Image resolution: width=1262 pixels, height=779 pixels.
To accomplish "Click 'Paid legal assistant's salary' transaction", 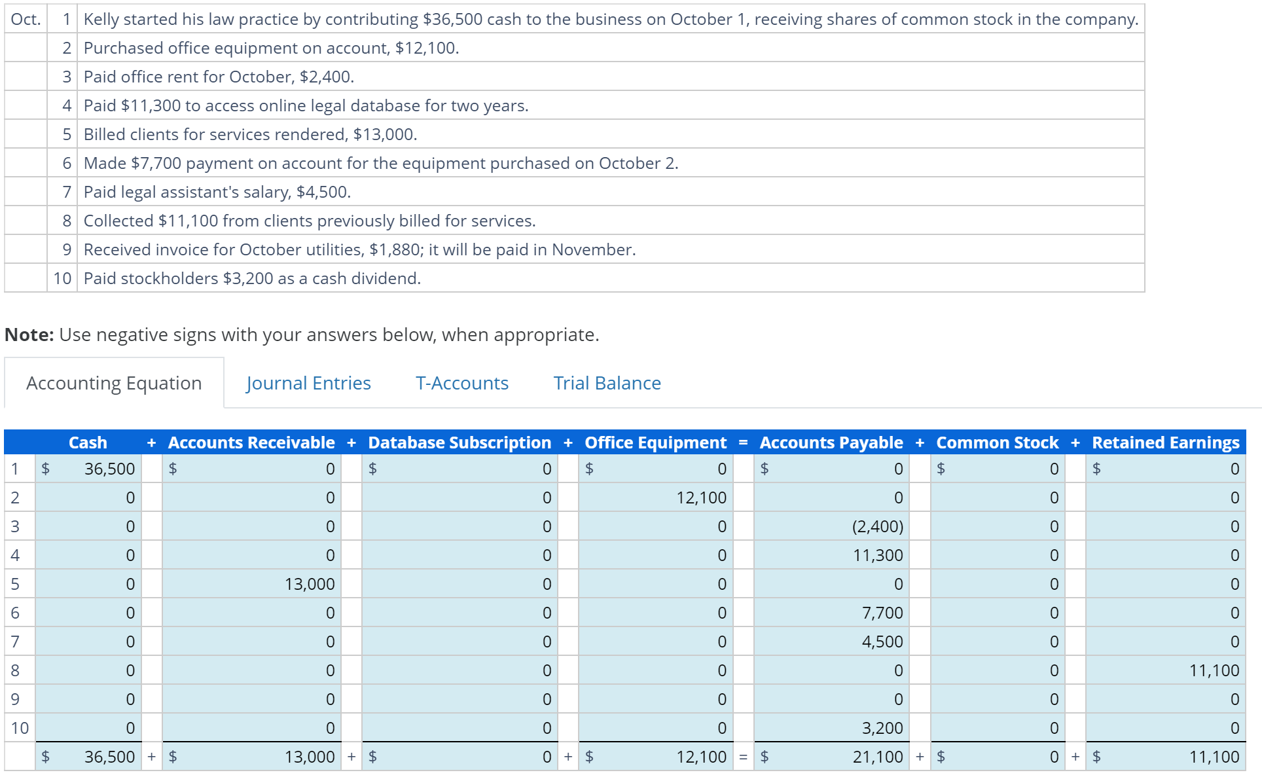I will (217, 192).
